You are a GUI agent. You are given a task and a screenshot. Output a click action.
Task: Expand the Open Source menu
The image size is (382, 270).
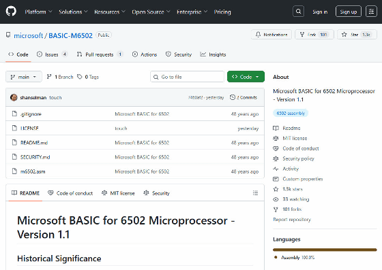tap(151, 12)
